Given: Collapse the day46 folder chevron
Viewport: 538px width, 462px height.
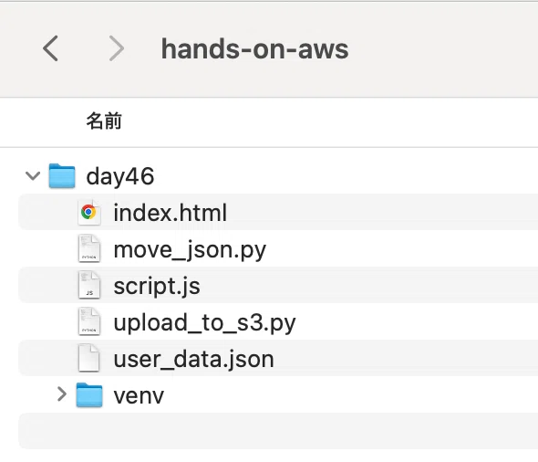Looking at the screenshot, I should coord(33,176).
